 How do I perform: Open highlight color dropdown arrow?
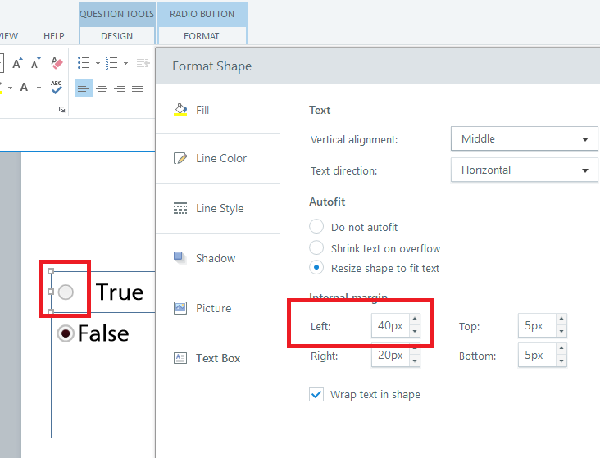click(x=11, y=88)
